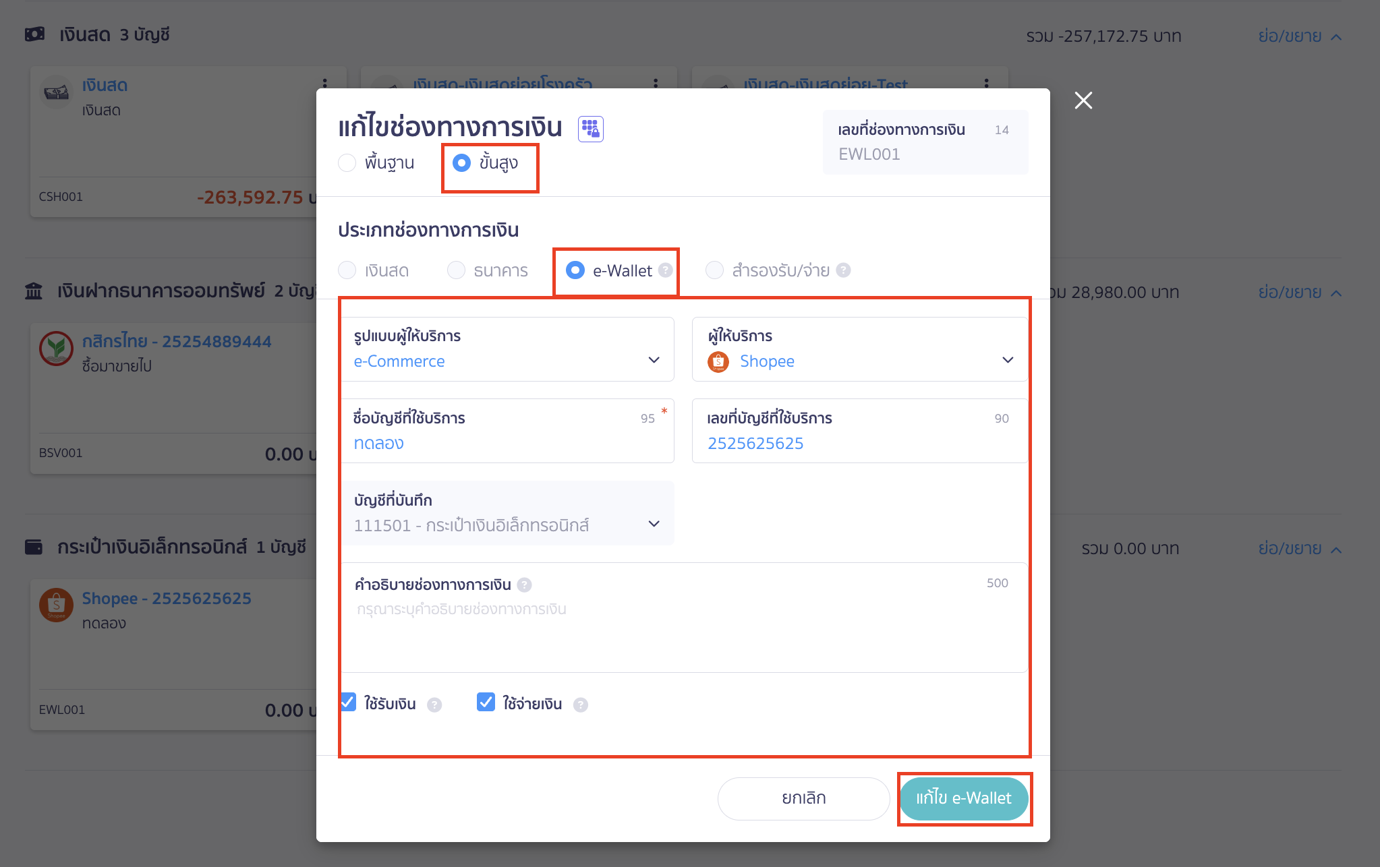Click the bank icon beside เงินฝากธนาคารออมทรัพย์
This screenshot has height=867, width=1380.
(x=34, y=291)
